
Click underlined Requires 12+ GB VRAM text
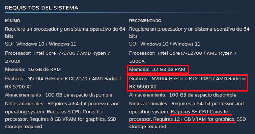click(x=194, y=119)
